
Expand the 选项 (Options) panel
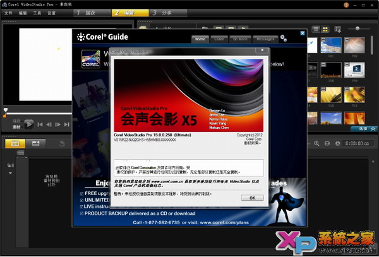364,129
